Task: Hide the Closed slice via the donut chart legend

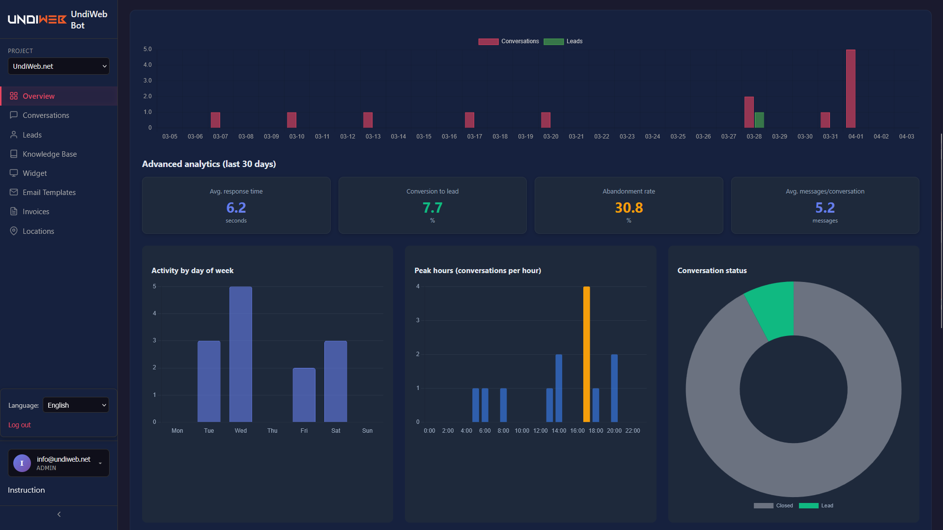Action: [x=773, y=505]
